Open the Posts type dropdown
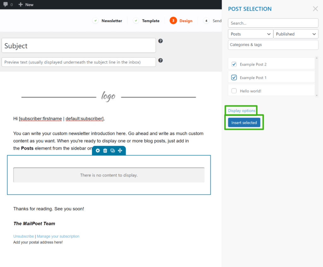Image resolution: width=323 pixels, height=267 pixels. (250, 34)
